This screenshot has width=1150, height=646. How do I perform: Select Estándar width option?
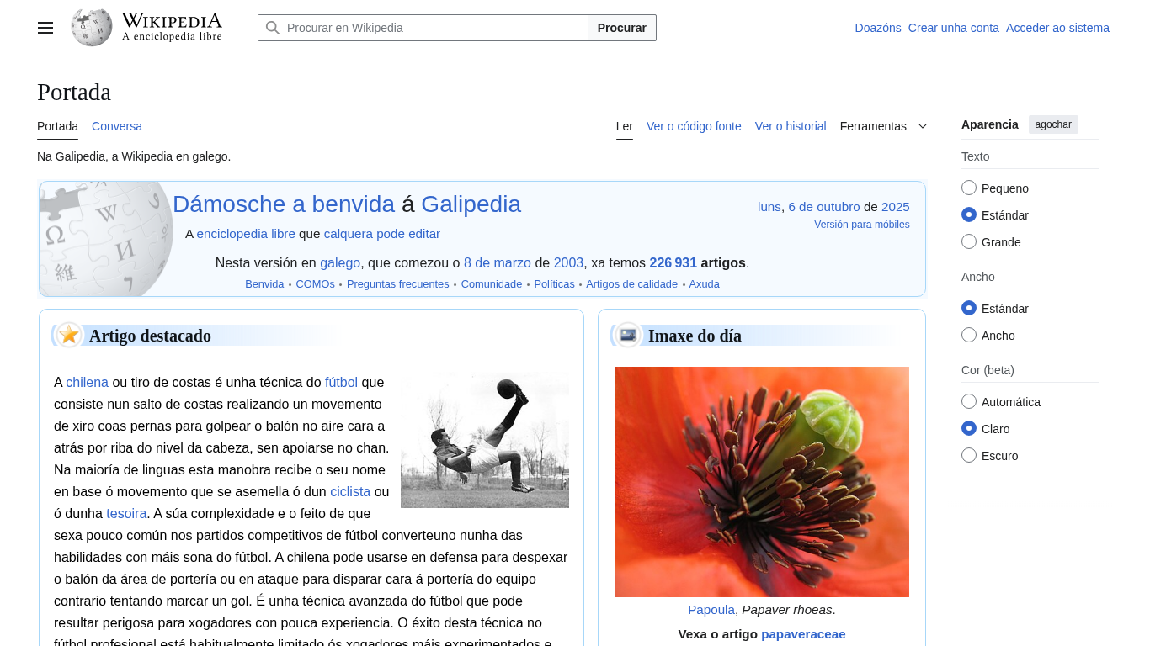click(969, 308)
